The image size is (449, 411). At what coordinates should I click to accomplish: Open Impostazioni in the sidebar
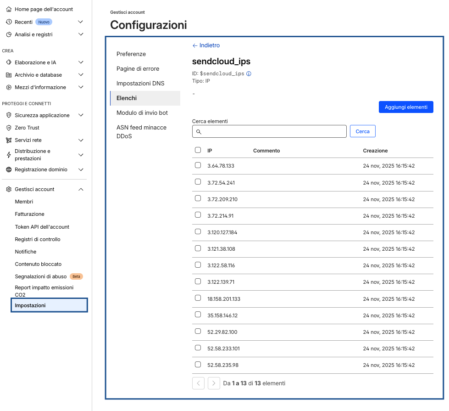49,305
